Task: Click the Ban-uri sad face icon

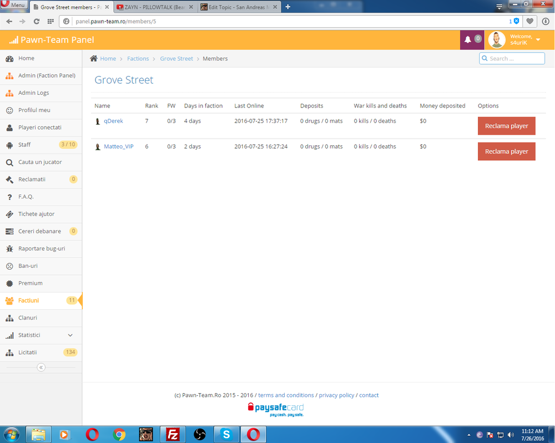Action: tap(9, 266)
